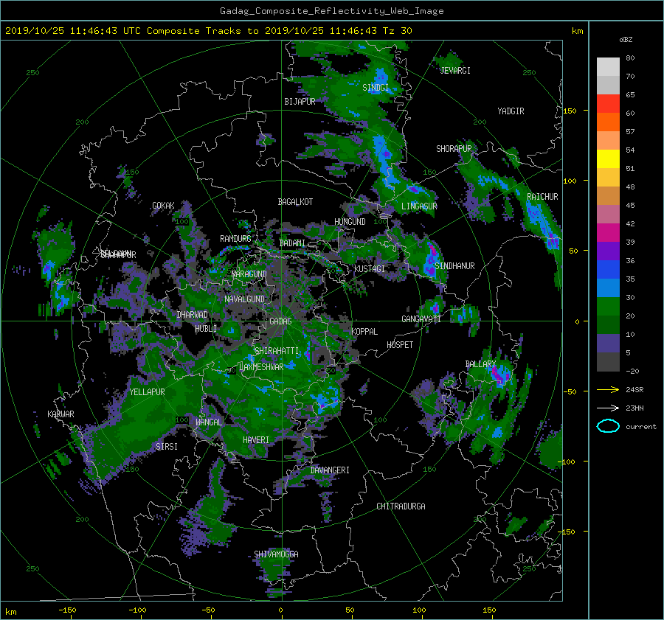This screenshot has height=620, width=664.
Task: Click the DAVANGERI city label
Action: [330, 470]
